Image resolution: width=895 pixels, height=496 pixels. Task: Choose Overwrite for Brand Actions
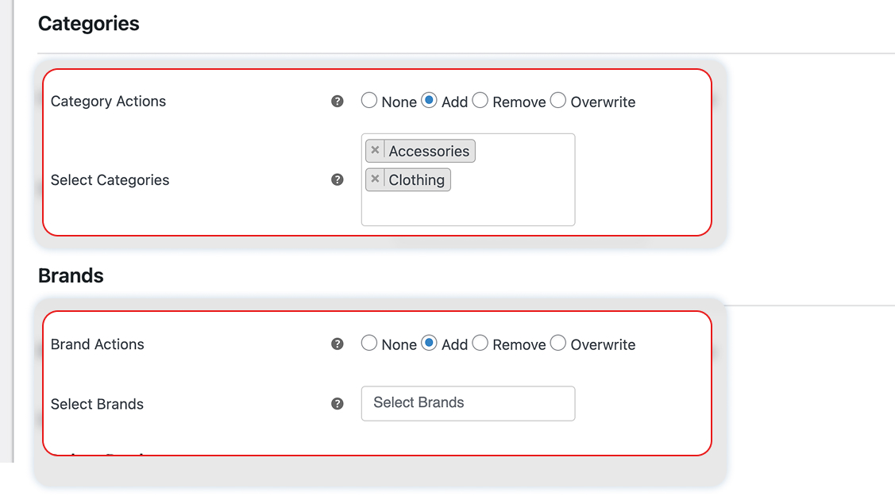click(558, 343)
